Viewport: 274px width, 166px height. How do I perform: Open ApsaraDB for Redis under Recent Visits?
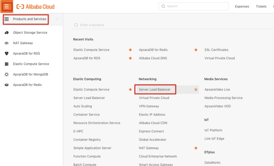point(153,50)
